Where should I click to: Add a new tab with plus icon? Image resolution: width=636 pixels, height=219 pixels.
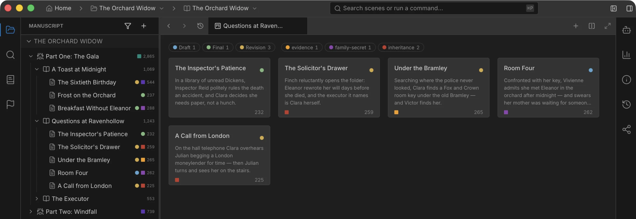click(x=576, y=26)
